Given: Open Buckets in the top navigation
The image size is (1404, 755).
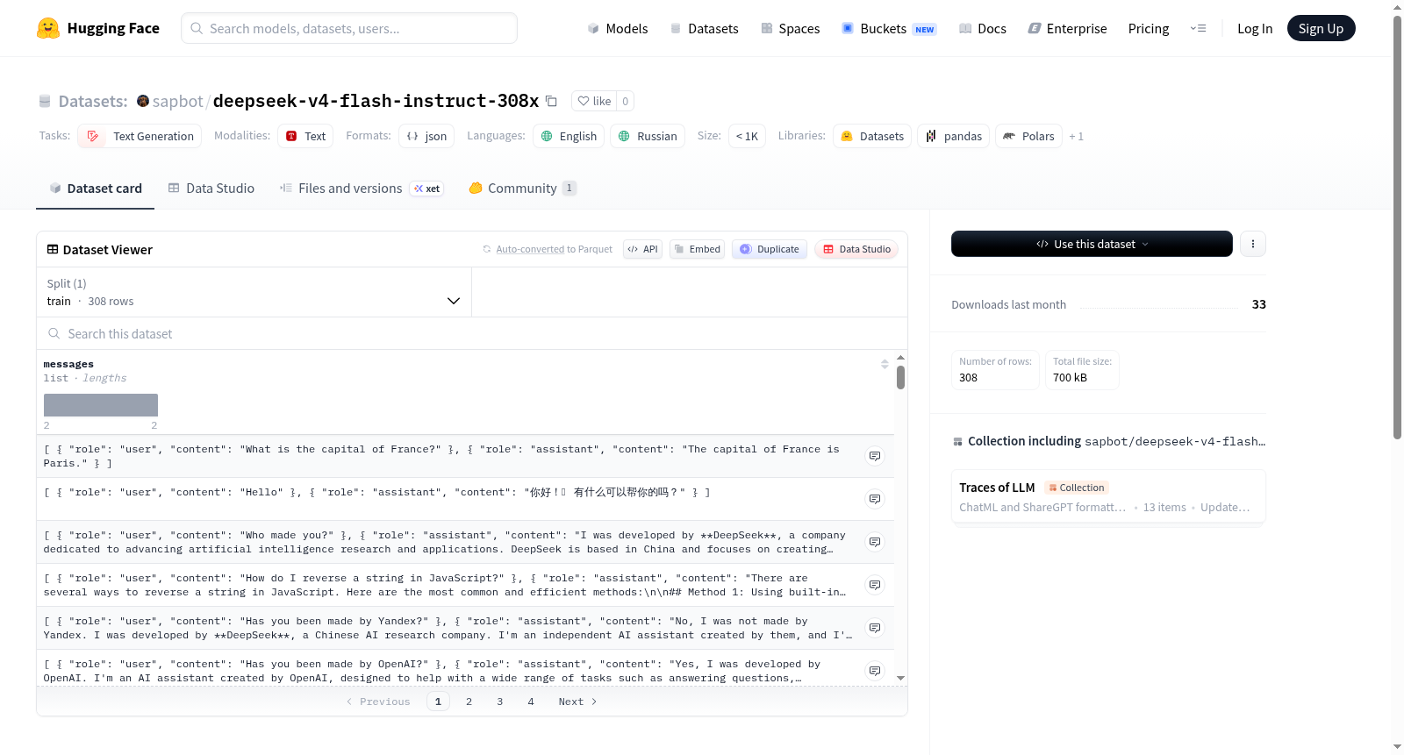Looking at the screenshot, I should pyautogui.click(x=889, y=28).
